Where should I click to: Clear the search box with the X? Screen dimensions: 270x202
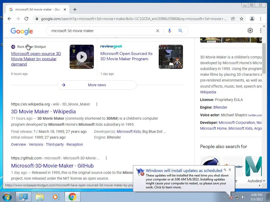click(x=158, y=31)
